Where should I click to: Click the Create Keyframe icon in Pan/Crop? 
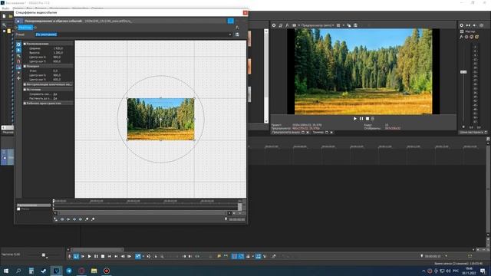[87, 219]
